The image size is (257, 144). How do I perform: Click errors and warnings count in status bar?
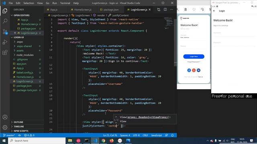pyautogui.click(x=29, y=135)
